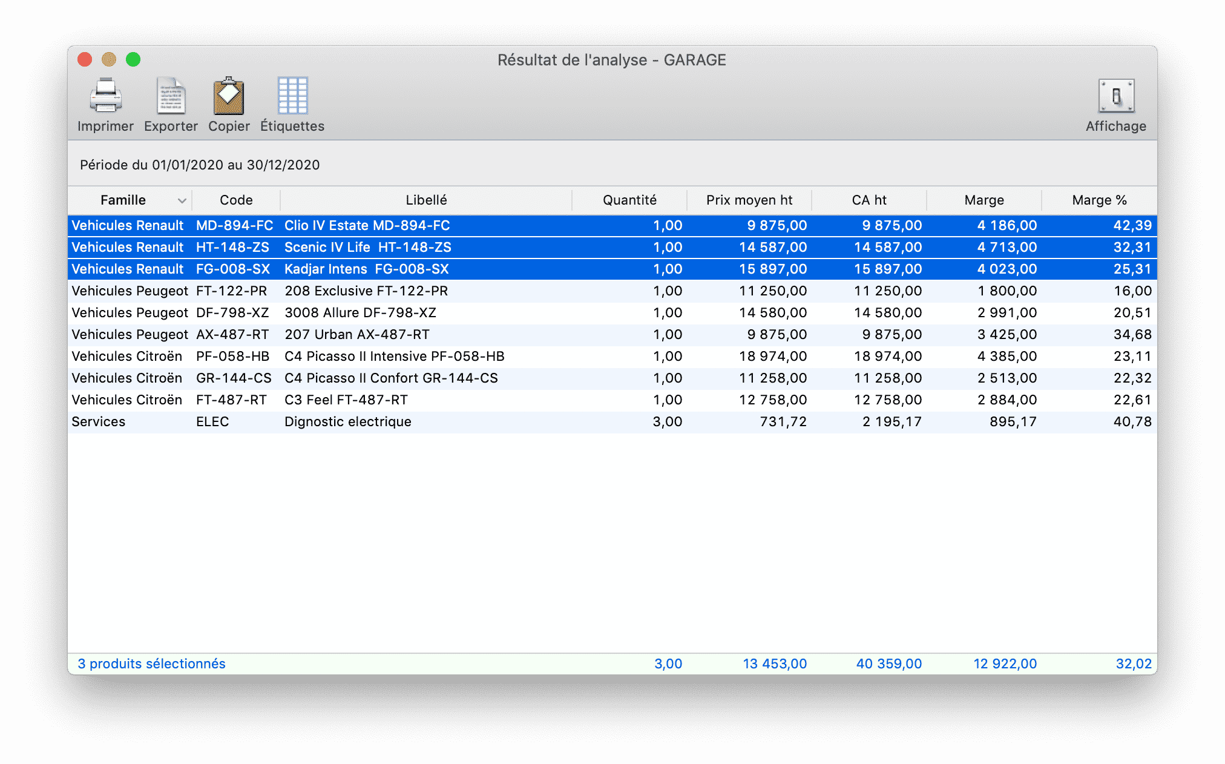Toggle the Affichage switch icon
Image resolution: width=1225 pixels, height=764 pixels.
(1116, 96)
